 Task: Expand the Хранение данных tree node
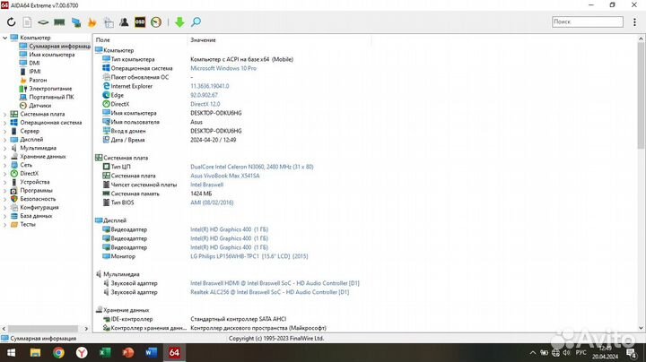[x=5, y=157]
